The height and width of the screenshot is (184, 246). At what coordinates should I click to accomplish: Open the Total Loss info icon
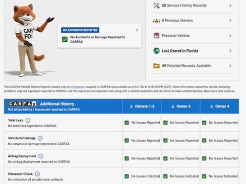[x=28, y=120]
